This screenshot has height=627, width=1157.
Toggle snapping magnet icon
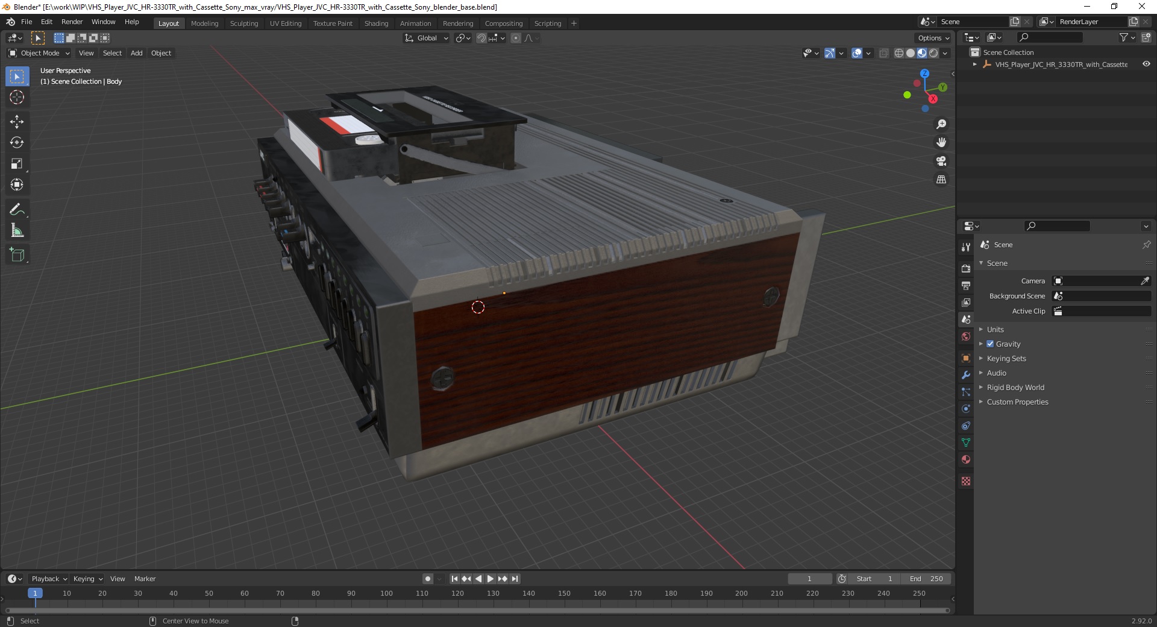481,38
